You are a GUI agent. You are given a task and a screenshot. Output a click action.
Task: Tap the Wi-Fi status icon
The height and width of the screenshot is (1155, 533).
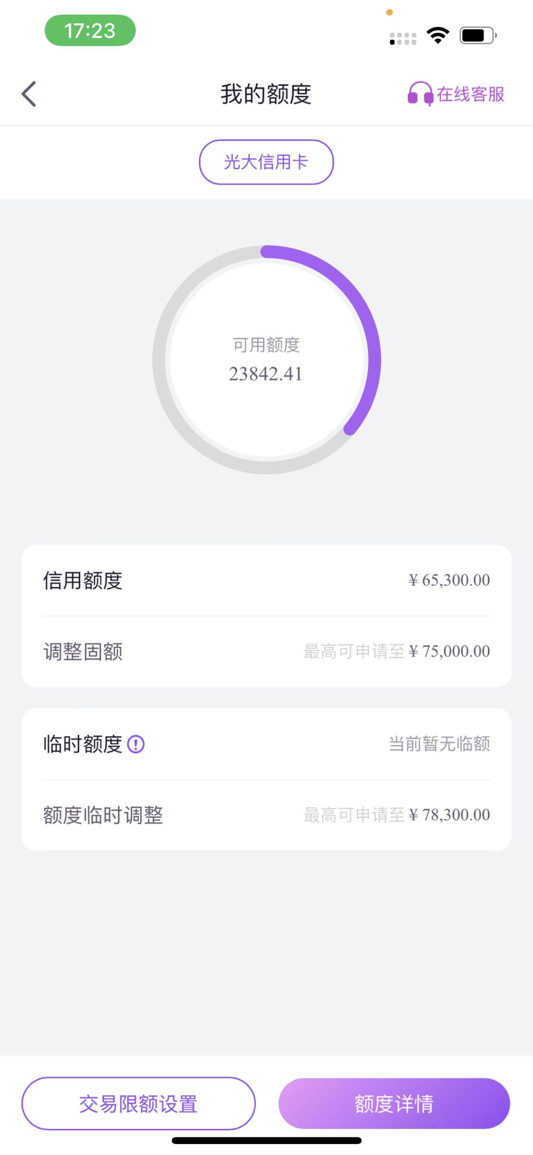click(438, 35)
